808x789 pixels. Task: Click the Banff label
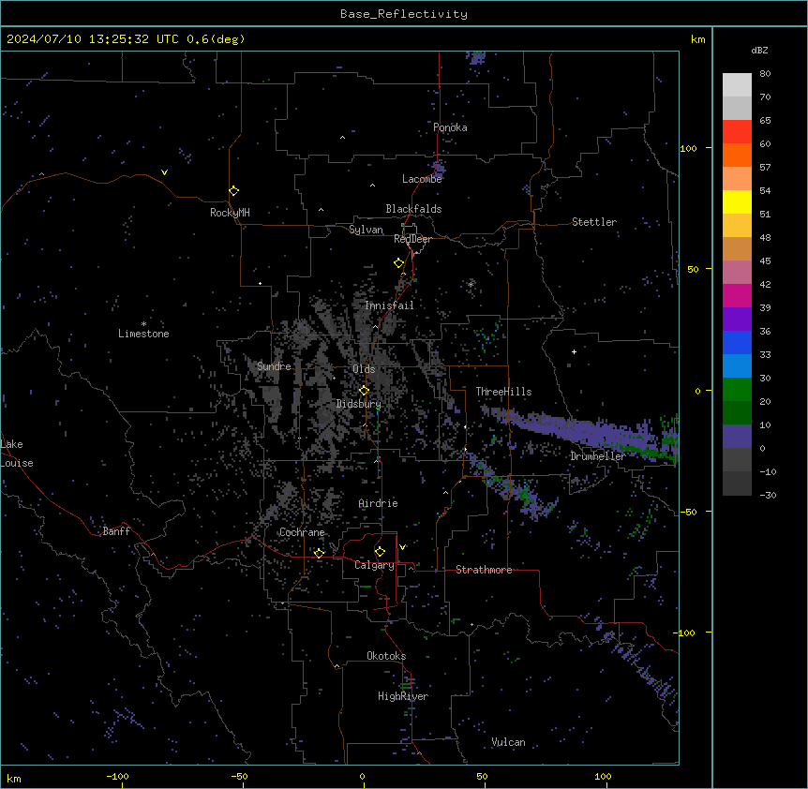pyautogui.click(x=116, y=531)
